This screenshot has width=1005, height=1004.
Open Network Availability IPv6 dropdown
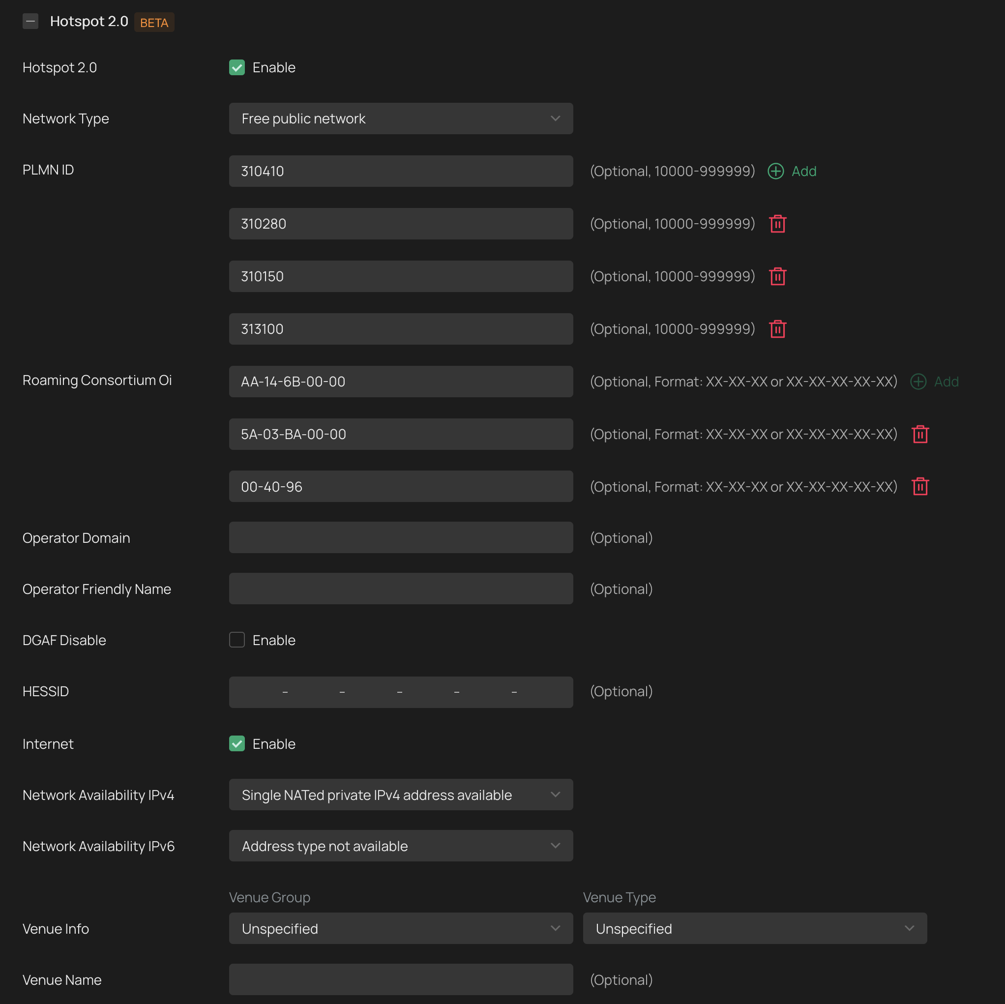pyautogui.click(x=401, y=846)
